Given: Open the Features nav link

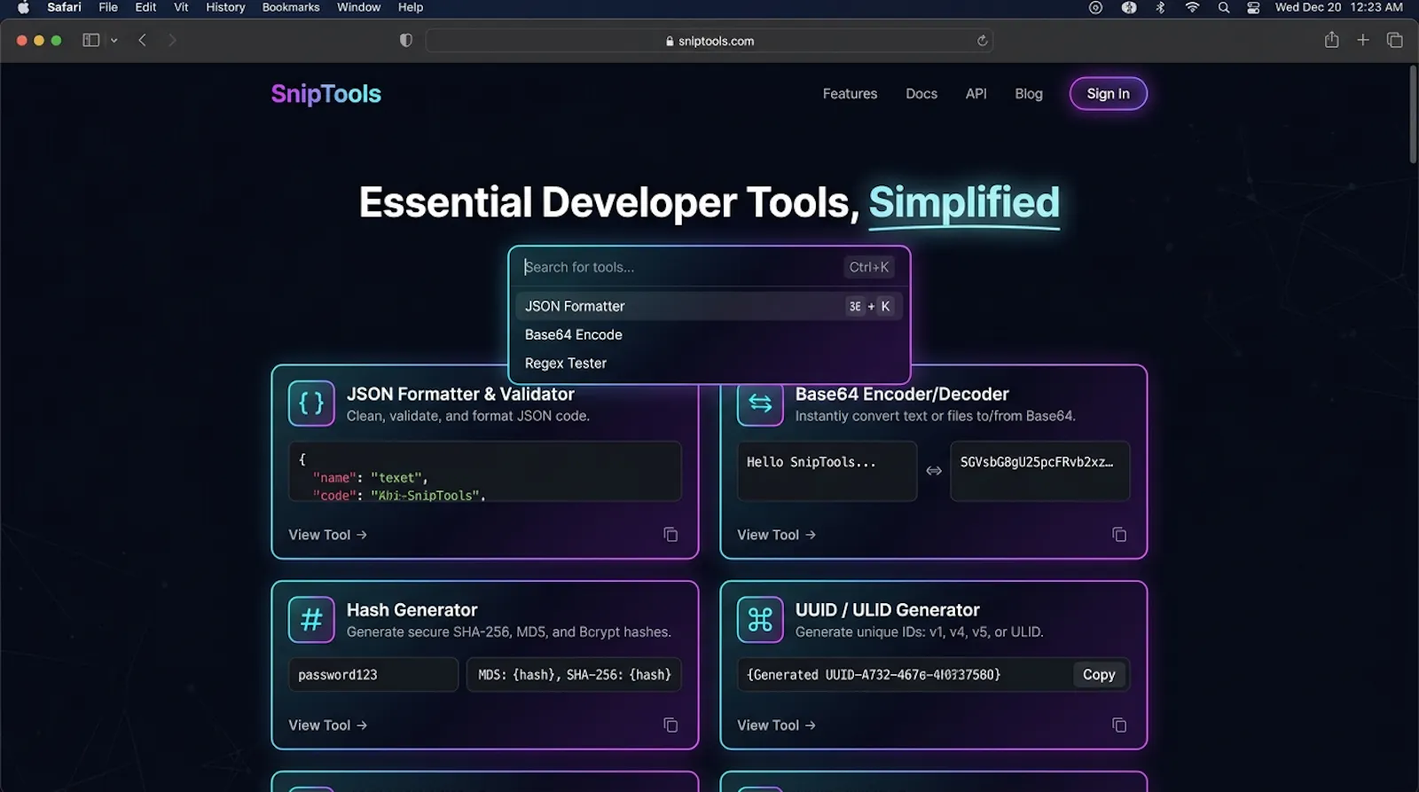Looking at the screenshot, I should click(850, 94).
